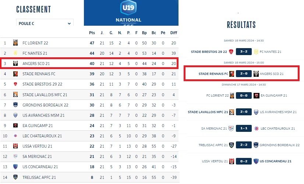Click Stade Brestois crest in results list
The image size is (304, 184).
tap(232, 52)
